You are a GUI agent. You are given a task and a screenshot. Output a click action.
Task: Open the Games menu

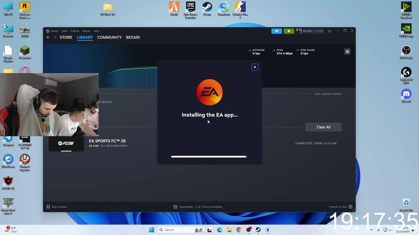coord(86,31)
